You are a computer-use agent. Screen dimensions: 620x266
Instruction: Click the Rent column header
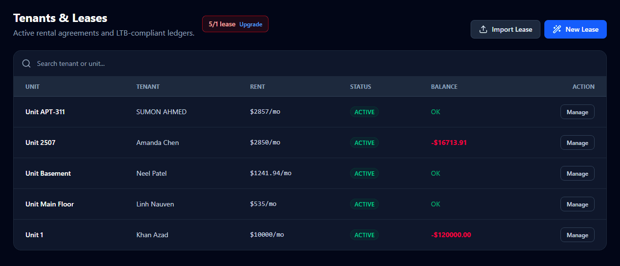[x=257, y=87]
